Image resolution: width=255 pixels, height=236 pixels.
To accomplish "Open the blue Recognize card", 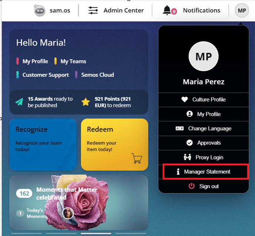I will [x=43, y=145].
